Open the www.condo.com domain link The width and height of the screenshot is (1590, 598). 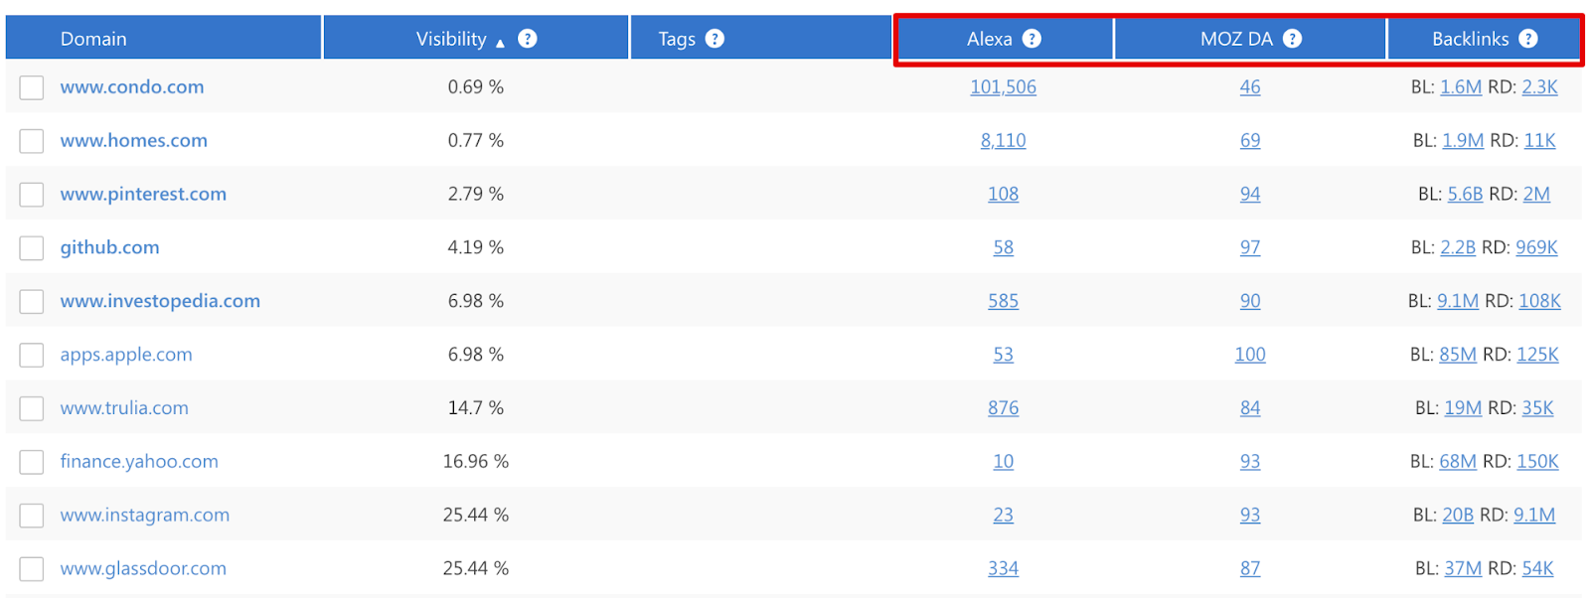pyautogui.click(x=132, y=87)
